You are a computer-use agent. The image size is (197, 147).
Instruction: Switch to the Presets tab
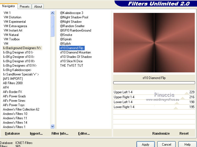24,6
